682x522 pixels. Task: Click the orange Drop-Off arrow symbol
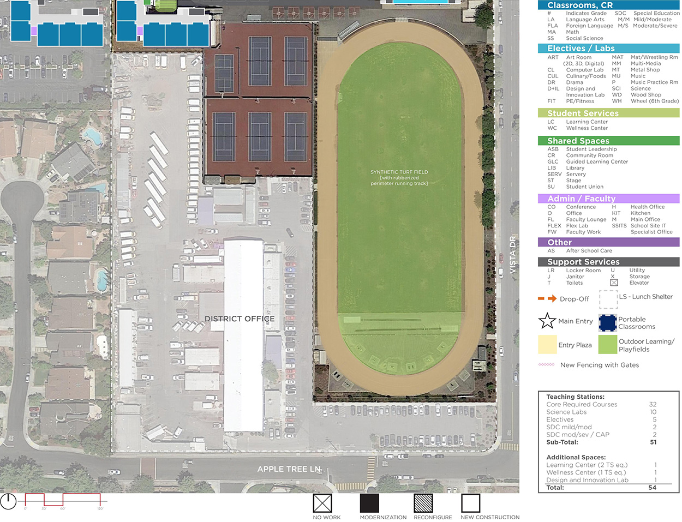(x=547, y=299)
